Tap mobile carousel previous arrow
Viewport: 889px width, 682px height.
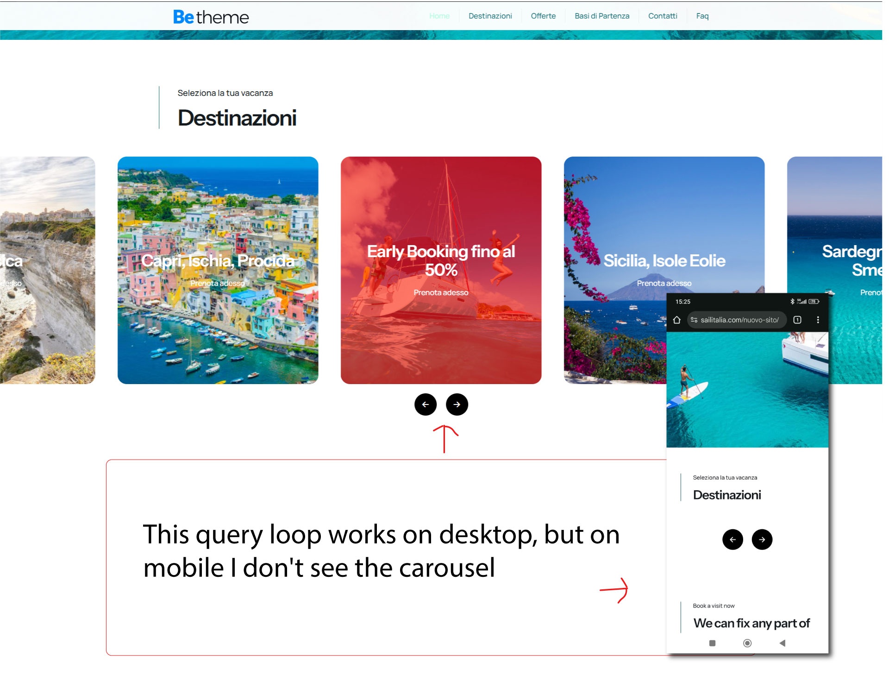tap(732, 539)
